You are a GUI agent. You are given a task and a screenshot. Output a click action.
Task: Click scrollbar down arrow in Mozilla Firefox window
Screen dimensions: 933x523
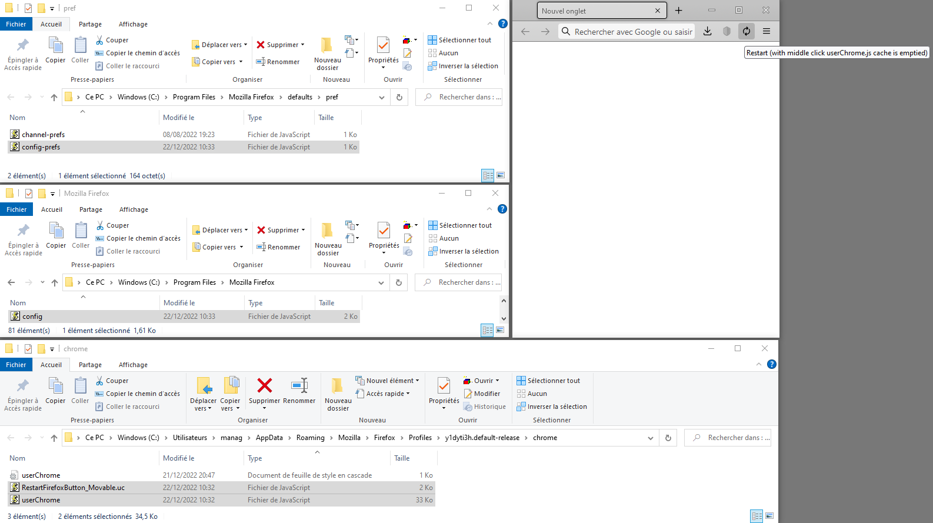point(504,319)
